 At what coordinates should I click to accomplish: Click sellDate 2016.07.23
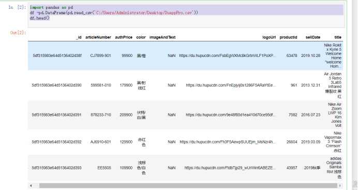click(x=310, y=115)
